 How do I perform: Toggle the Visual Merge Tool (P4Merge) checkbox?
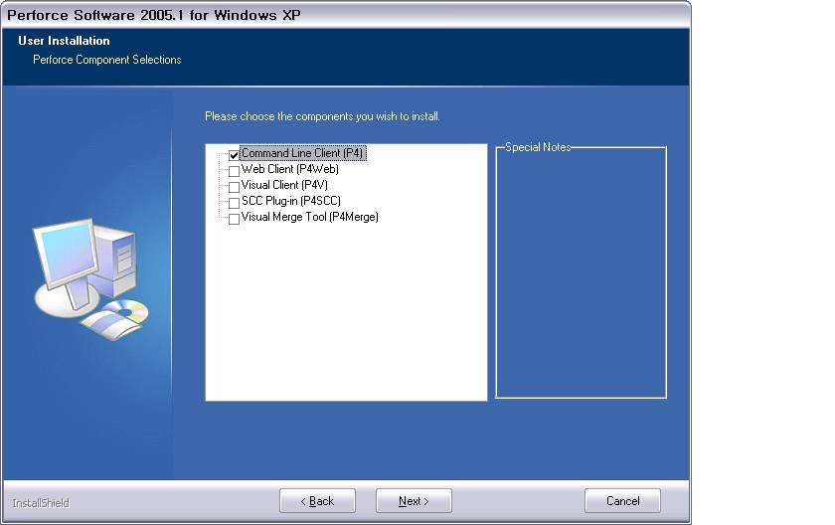pyautogui.click(x=234, y=219)
